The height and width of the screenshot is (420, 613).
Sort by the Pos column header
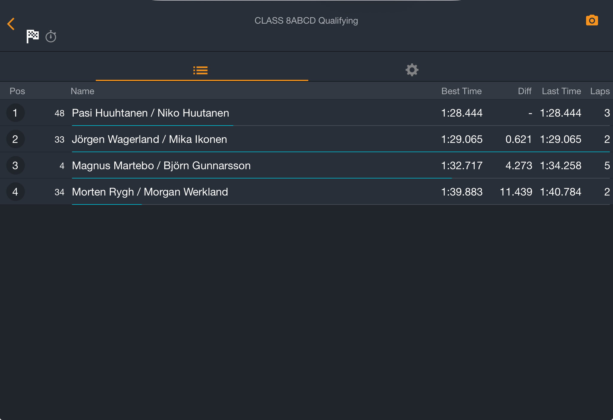point(17,91)
